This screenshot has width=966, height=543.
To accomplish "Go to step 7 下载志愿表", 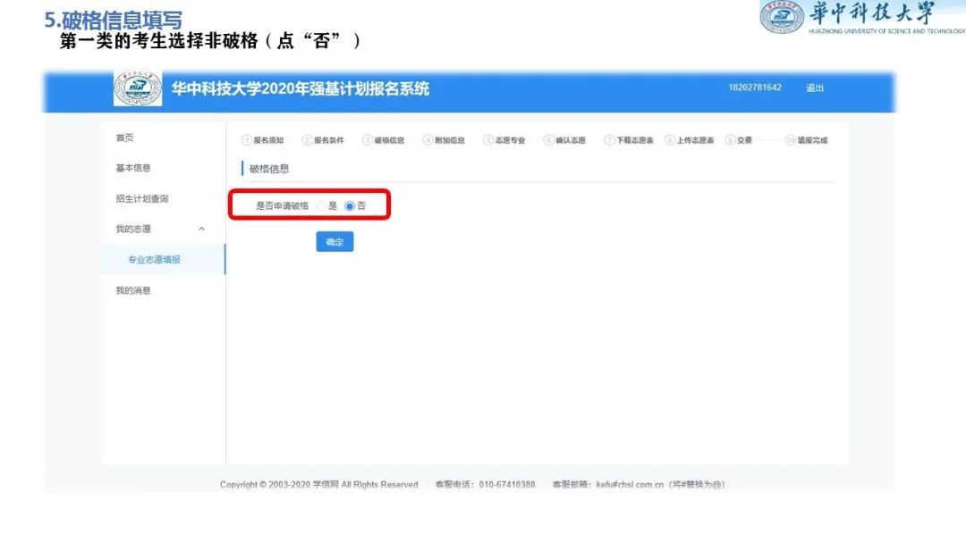I will (629, 140).
